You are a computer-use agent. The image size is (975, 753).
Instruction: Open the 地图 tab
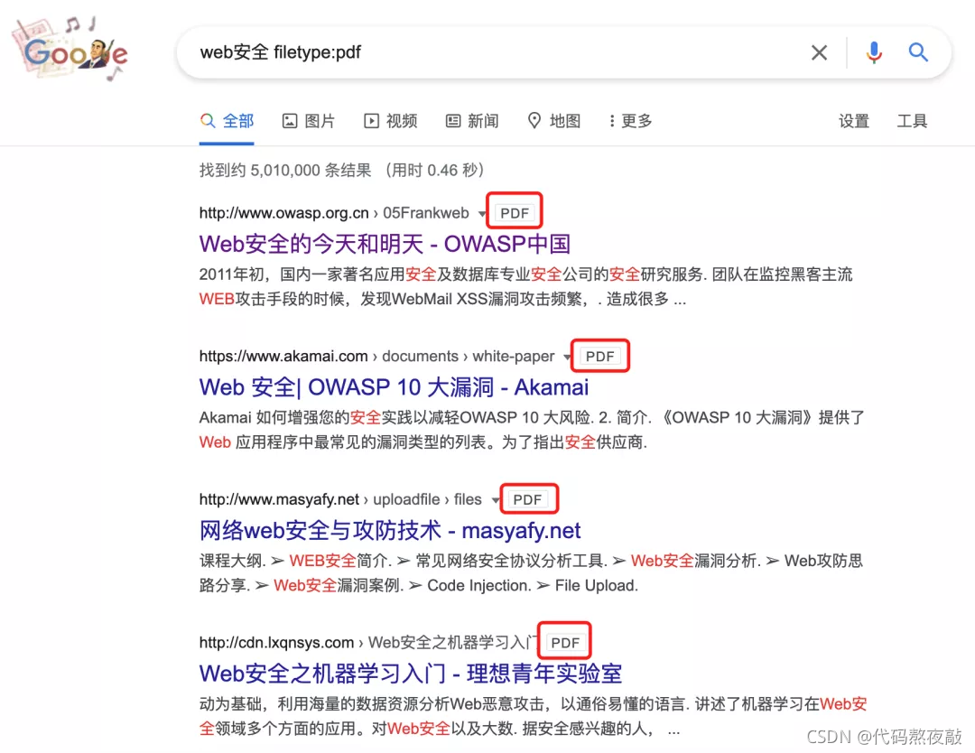pos(554,121)
